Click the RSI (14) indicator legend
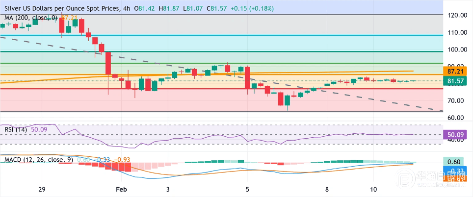Viewport: 473px width, 197px height. pyautogui.click(x=17, y=130)
